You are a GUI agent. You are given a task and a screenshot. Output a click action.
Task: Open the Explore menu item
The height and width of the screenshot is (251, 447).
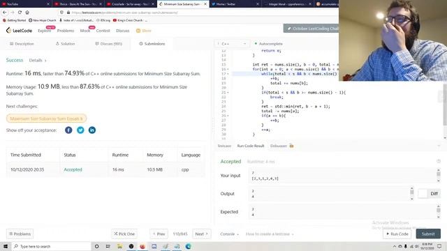pyautogui.click(x=44, y=31)
